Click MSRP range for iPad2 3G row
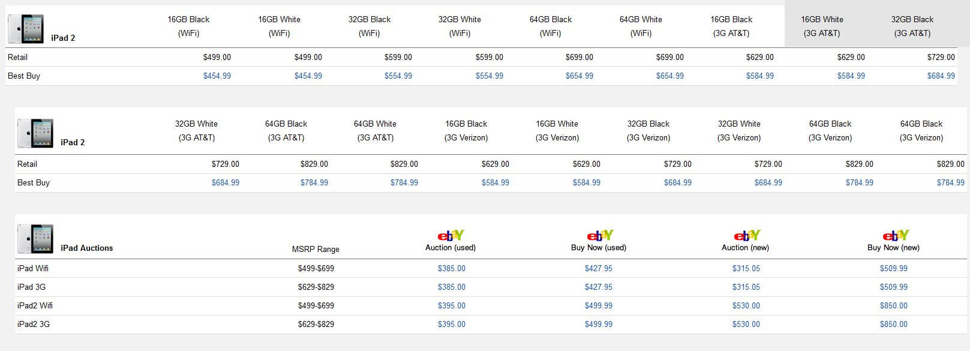970x351 pixels. click(x=316, y=325)
